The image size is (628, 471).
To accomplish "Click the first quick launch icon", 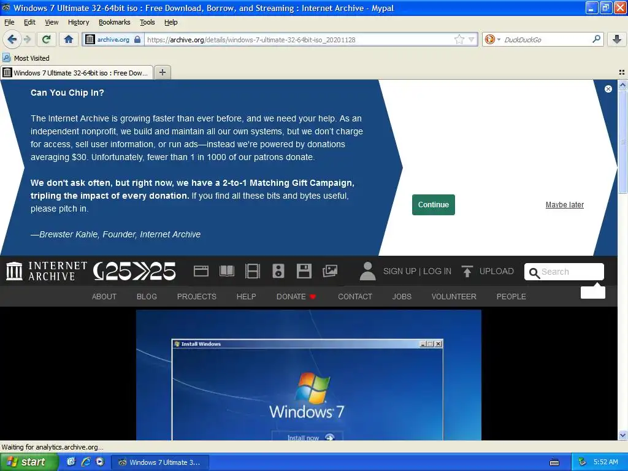I will coord(71,462).
